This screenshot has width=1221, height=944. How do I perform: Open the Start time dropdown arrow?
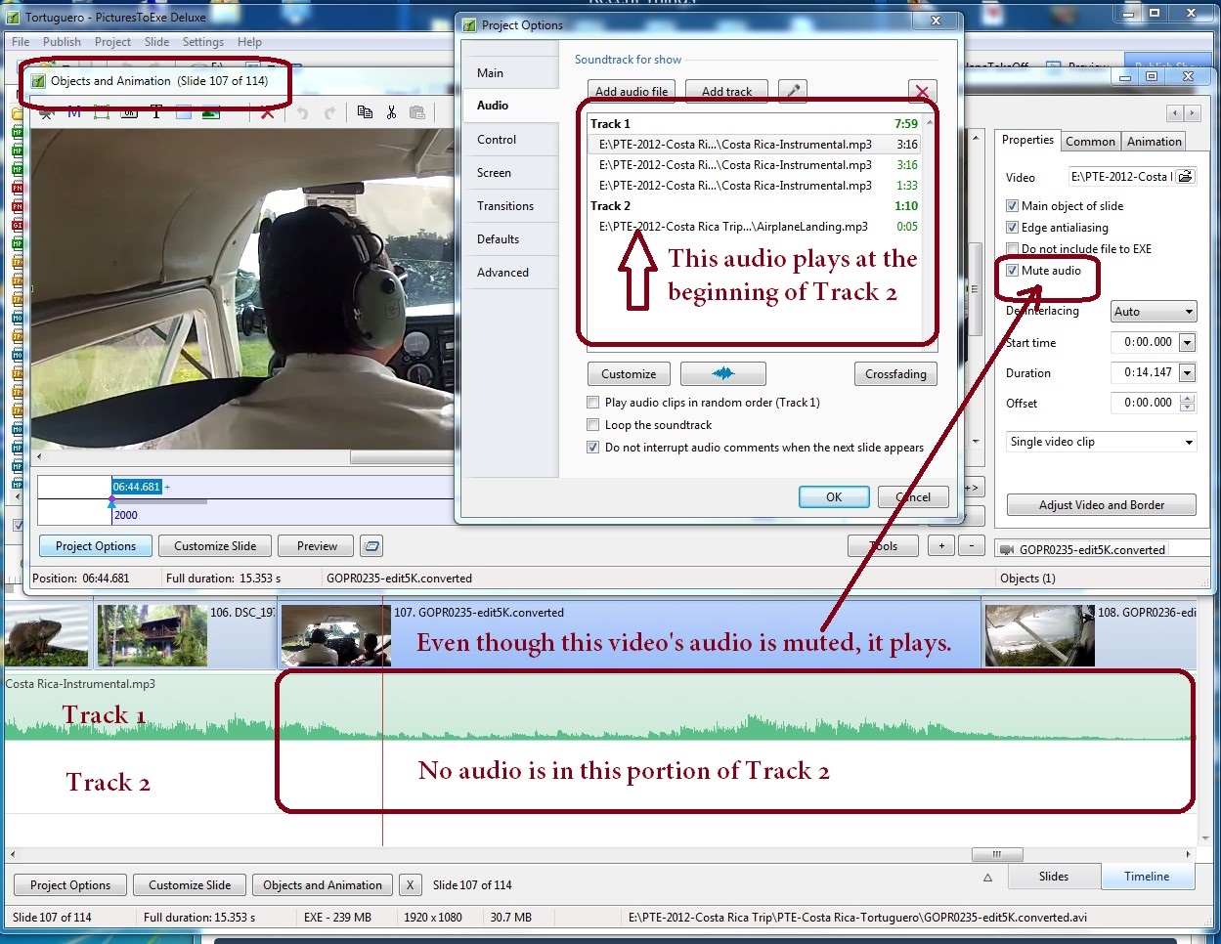pyautogui.click(x=1187, y=343)
